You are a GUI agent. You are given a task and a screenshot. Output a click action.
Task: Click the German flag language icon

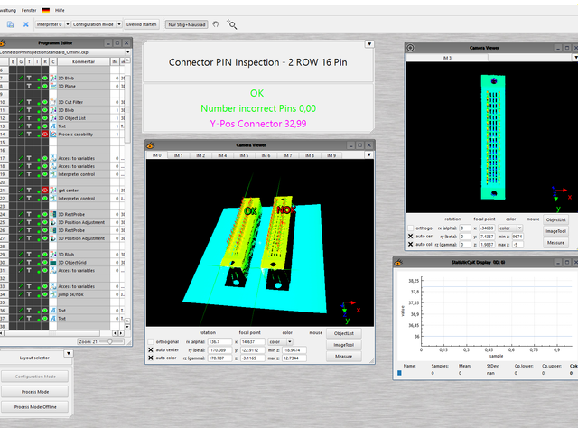(46, 10)
